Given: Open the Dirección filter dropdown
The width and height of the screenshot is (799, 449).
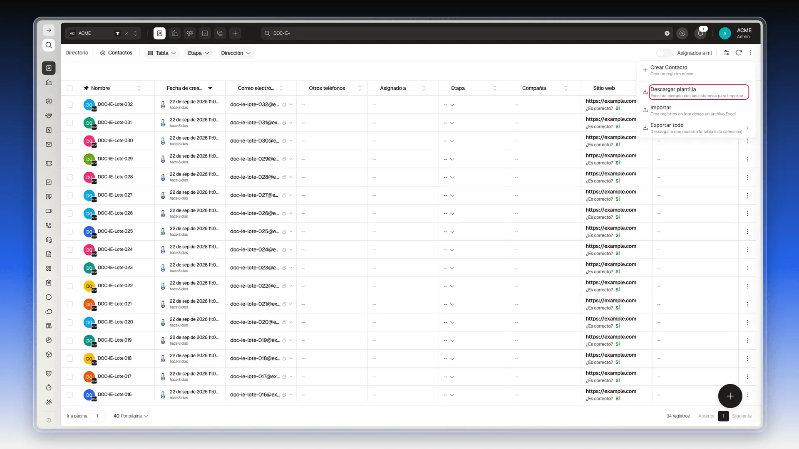Looking at the screenshot, I should click(236, 53).
